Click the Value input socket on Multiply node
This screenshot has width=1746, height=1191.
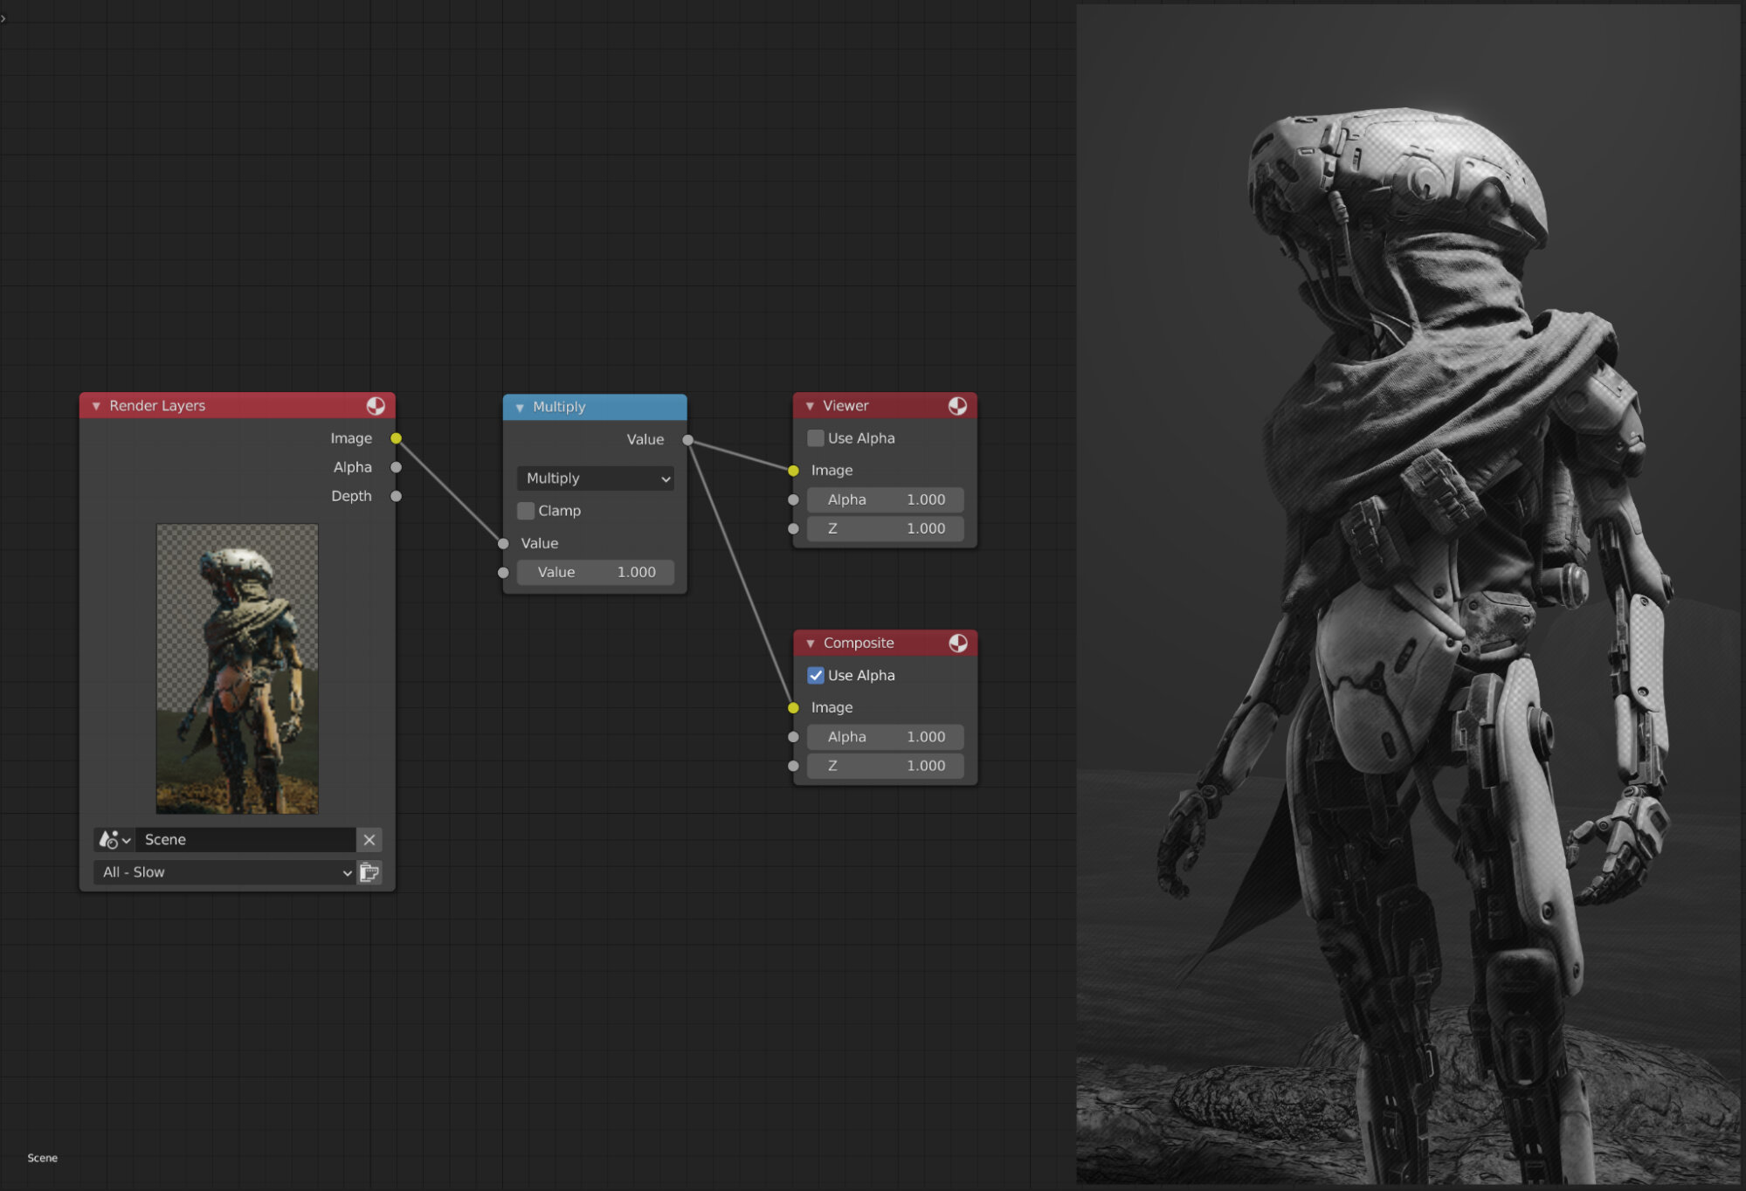[503, 543]
